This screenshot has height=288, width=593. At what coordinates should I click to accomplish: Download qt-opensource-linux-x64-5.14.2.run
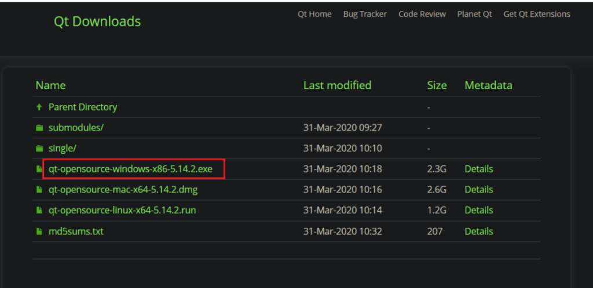coord(122,210)
